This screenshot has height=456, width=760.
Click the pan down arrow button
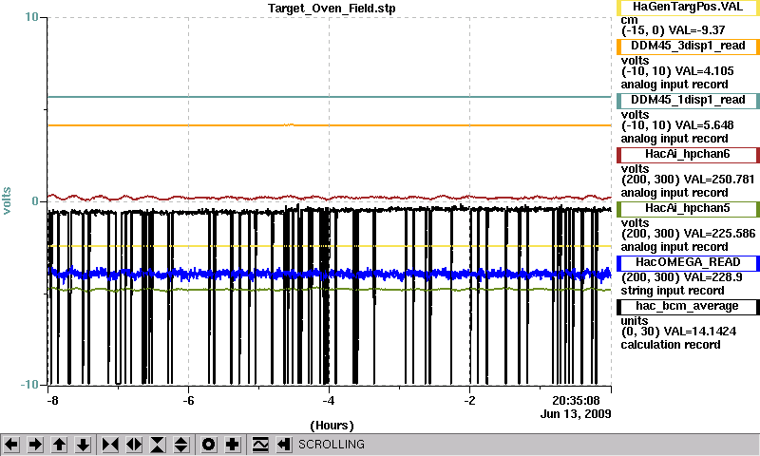[83, 445]
